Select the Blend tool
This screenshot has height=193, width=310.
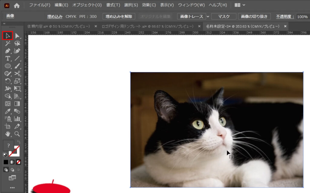click(x=17, y=111)
